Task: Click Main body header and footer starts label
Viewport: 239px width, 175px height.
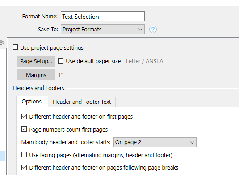Action: click(66, 142)
